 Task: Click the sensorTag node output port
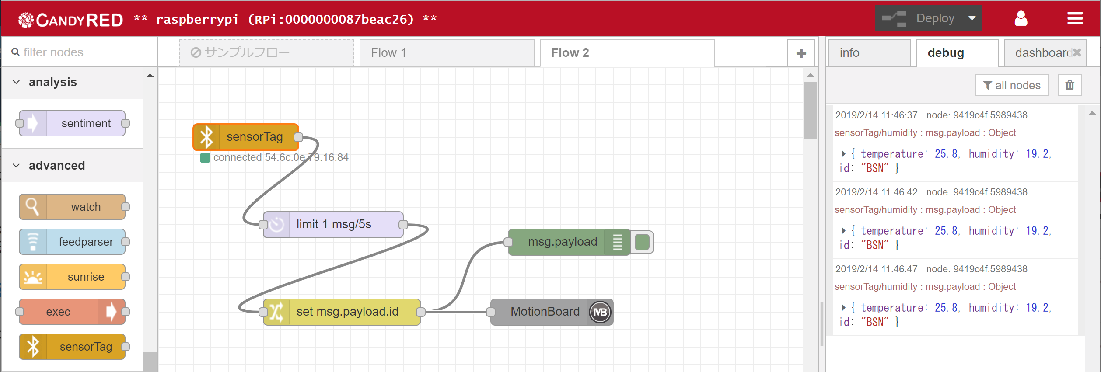pyautogui.click(x=298, y=137)
